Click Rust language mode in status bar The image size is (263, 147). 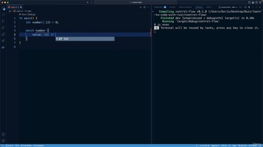click(234, 145)
